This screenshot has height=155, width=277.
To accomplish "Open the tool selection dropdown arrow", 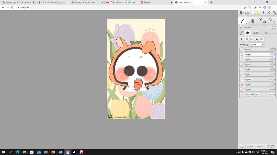I will [x=246, y=23].
